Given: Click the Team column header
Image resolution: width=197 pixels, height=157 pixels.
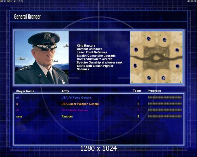Looking at the screenshot, I should tap(137, 91).
